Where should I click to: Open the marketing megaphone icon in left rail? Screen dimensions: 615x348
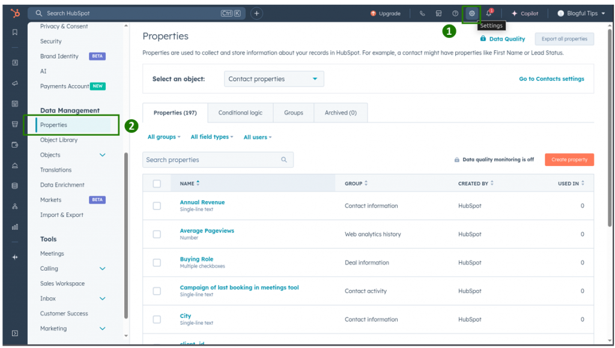pos(15,83)
